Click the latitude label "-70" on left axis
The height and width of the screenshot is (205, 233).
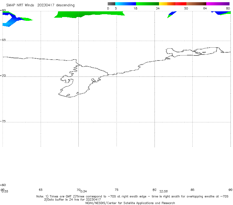click(3, 76)
